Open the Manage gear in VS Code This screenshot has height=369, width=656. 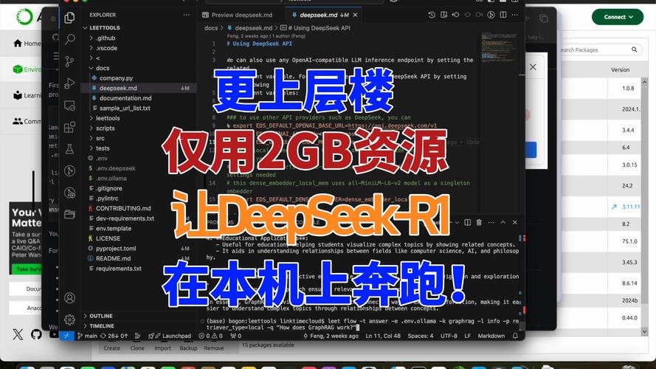[69, 320]
